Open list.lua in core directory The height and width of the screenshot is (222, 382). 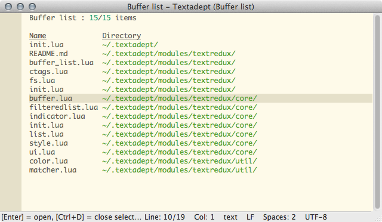point(47,134)
